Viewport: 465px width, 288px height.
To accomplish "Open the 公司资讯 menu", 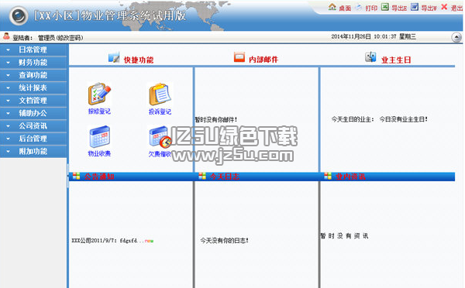I will click(33, 126).
